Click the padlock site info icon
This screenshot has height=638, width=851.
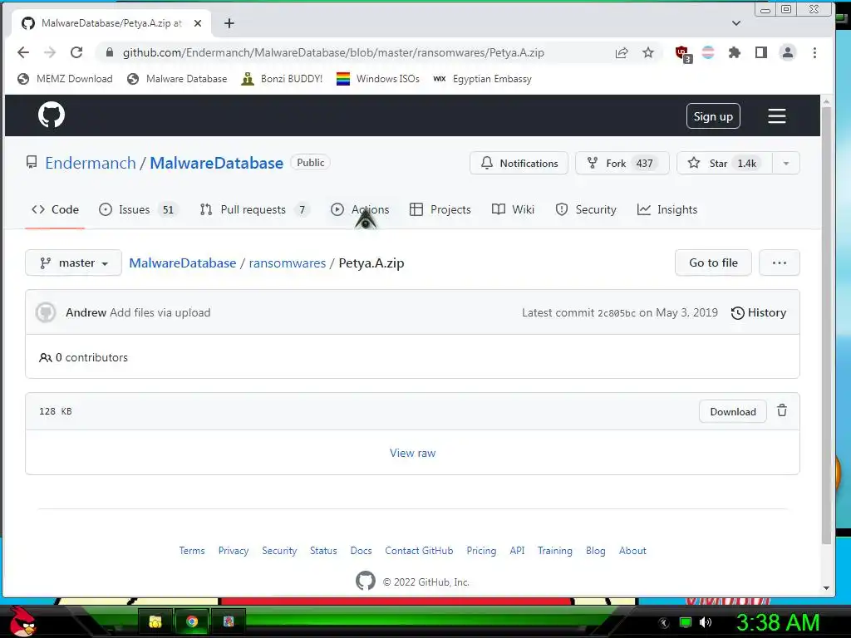click(110, 52)
